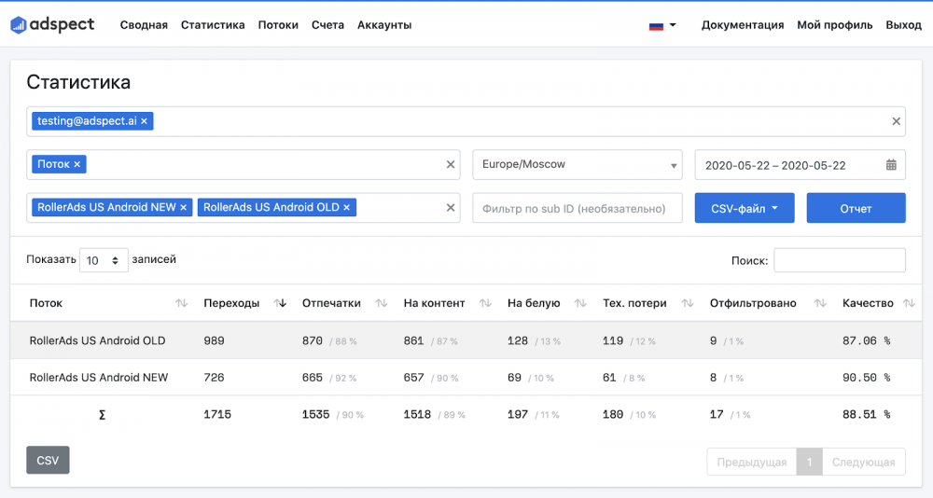Sort by Отпечатки column arrows
Screen dimensions: 933x498
pyautogui.click(x=382, y=303)
